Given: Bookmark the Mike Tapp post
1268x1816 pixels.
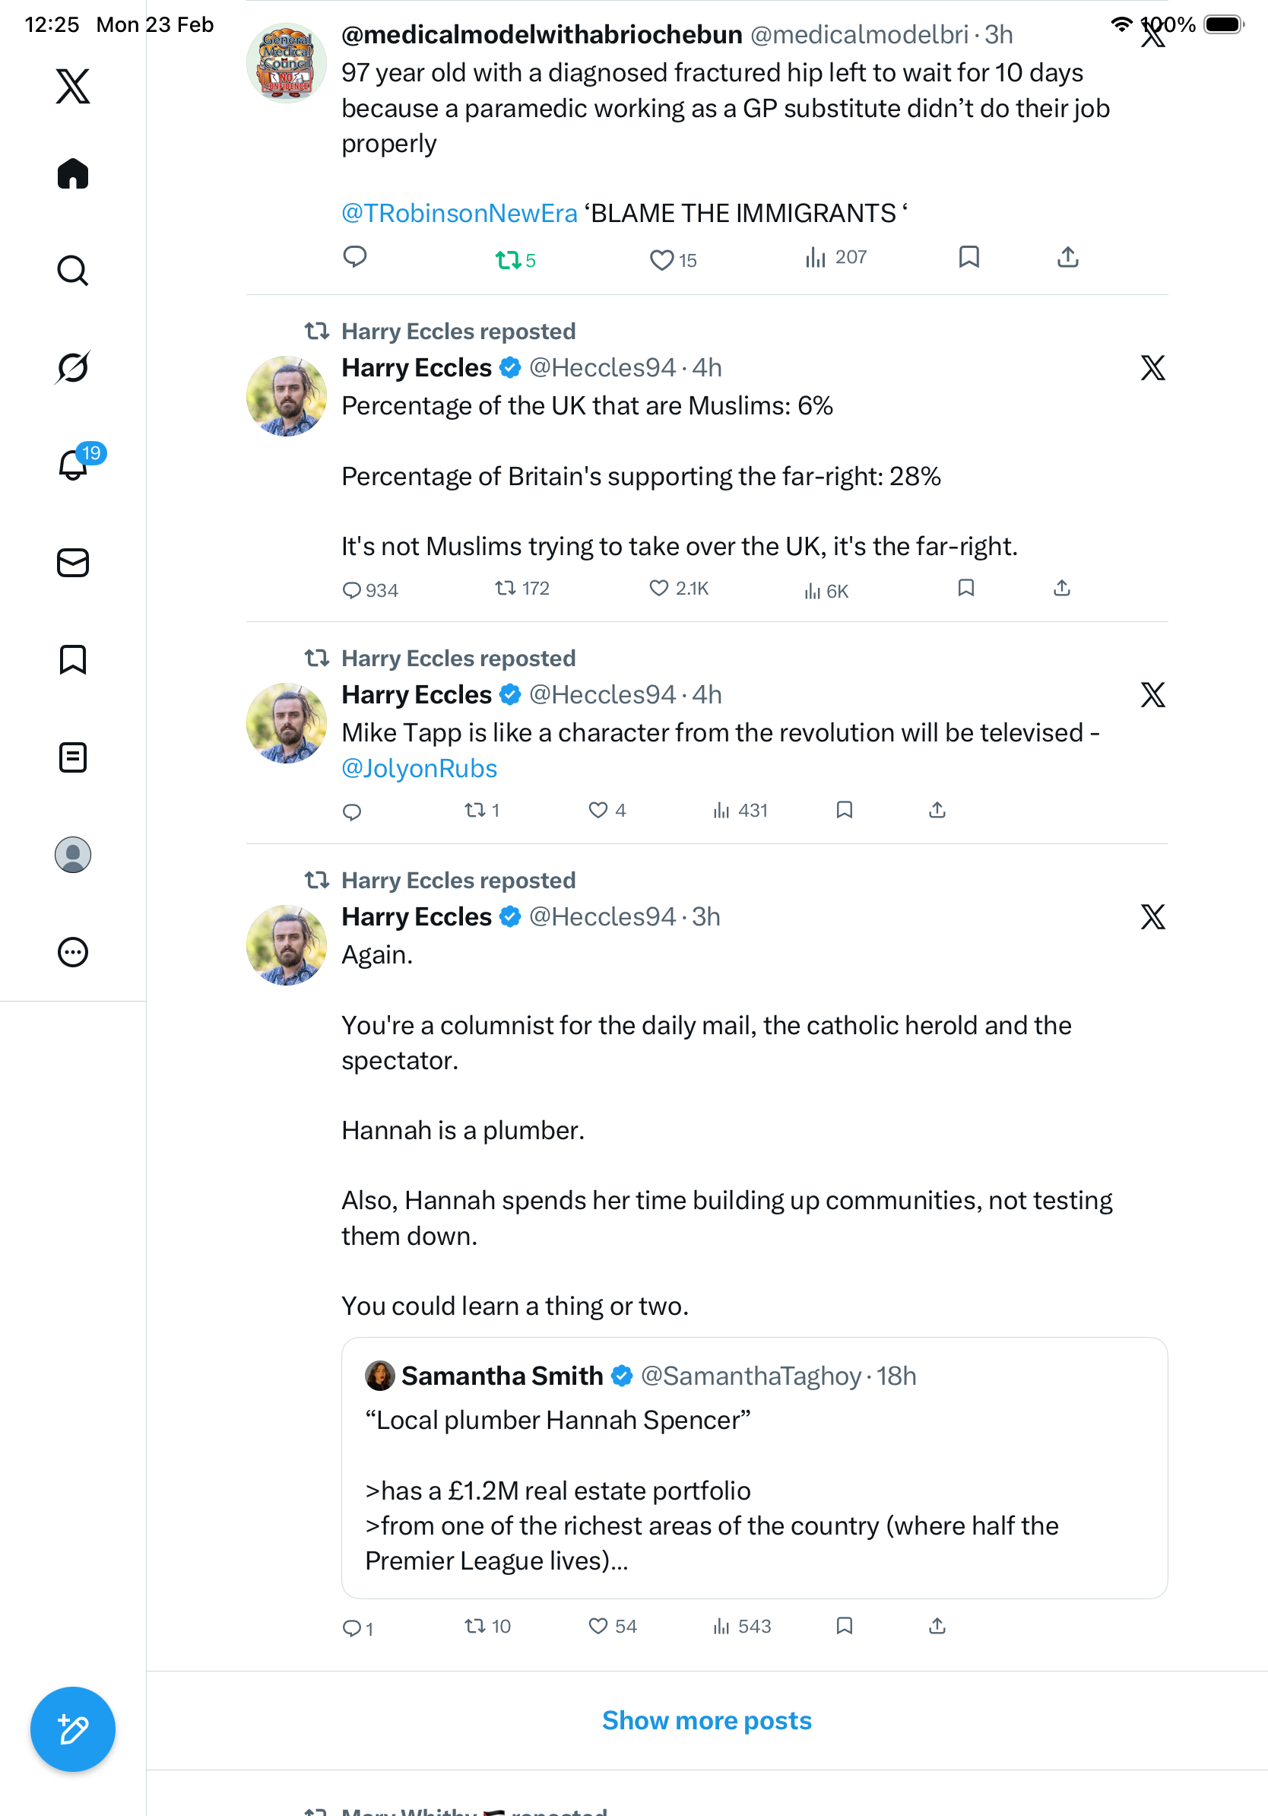Looking at the screenshot, I should pos(845,810).
